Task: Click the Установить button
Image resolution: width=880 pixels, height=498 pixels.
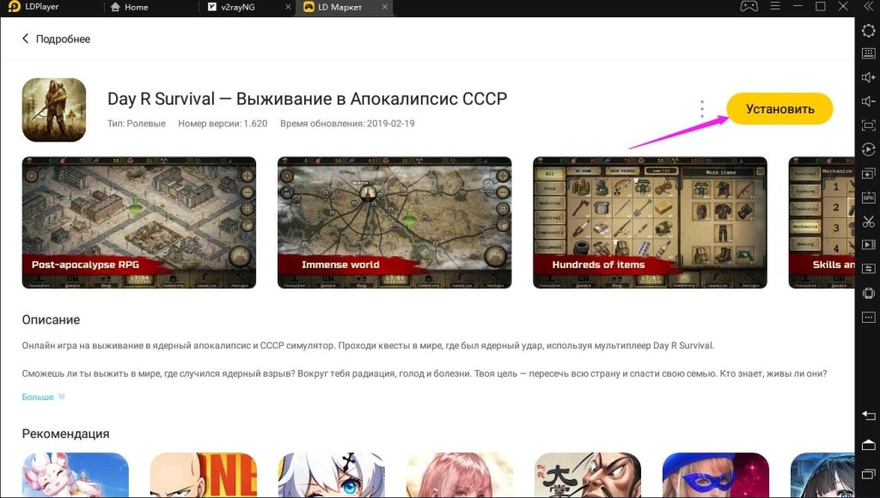Action: (779, 110)
